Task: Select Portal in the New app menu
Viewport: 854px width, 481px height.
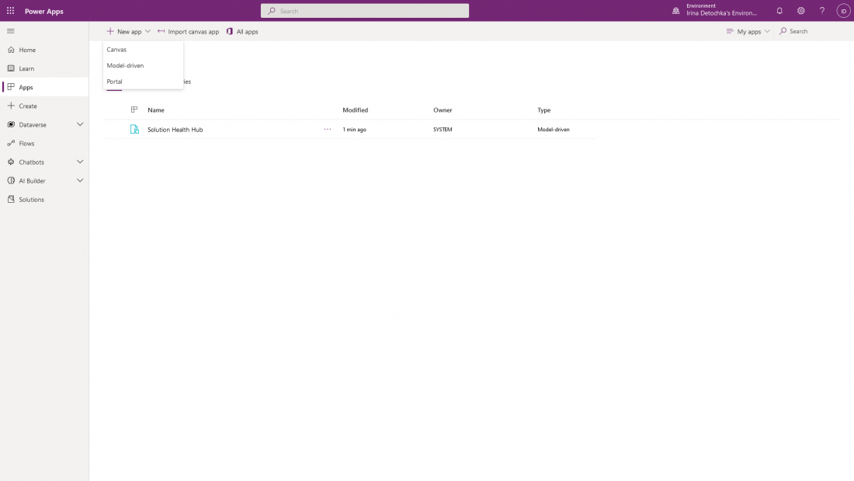Action: (x=115, y=82)
